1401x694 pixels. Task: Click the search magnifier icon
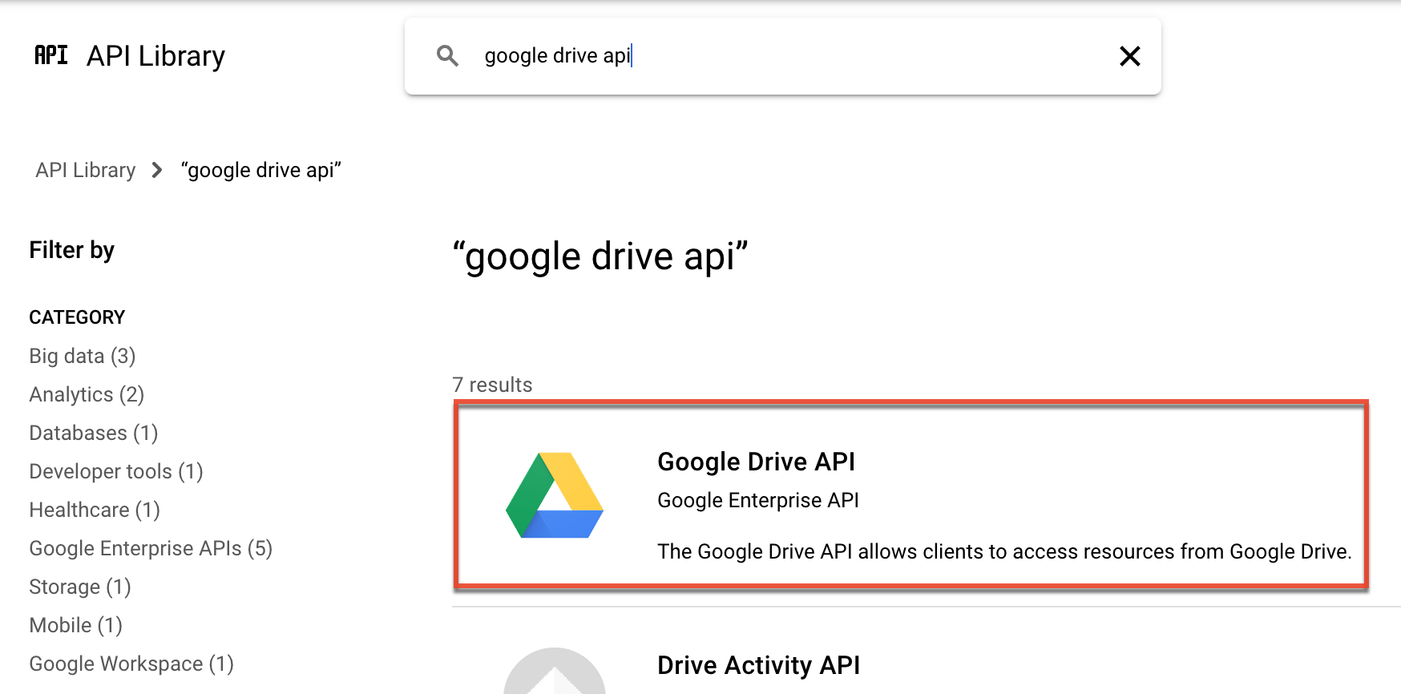click(448, 55)
